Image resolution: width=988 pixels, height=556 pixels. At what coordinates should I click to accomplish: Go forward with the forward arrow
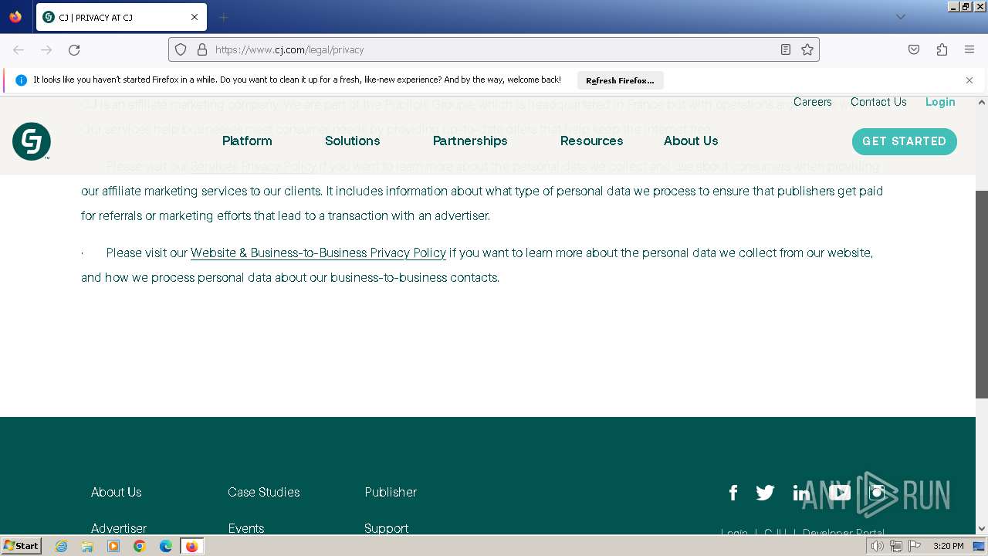pyautogui.click(x=46, y=49)
